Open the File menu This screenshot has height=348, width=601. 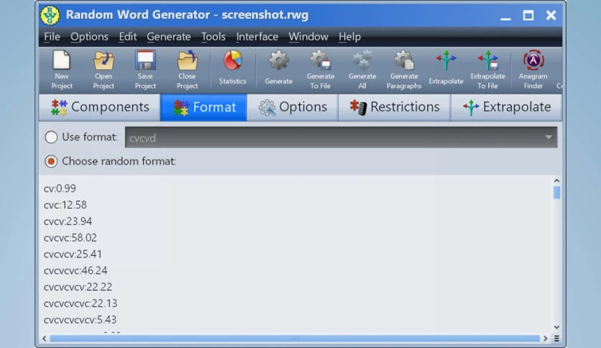52,37
